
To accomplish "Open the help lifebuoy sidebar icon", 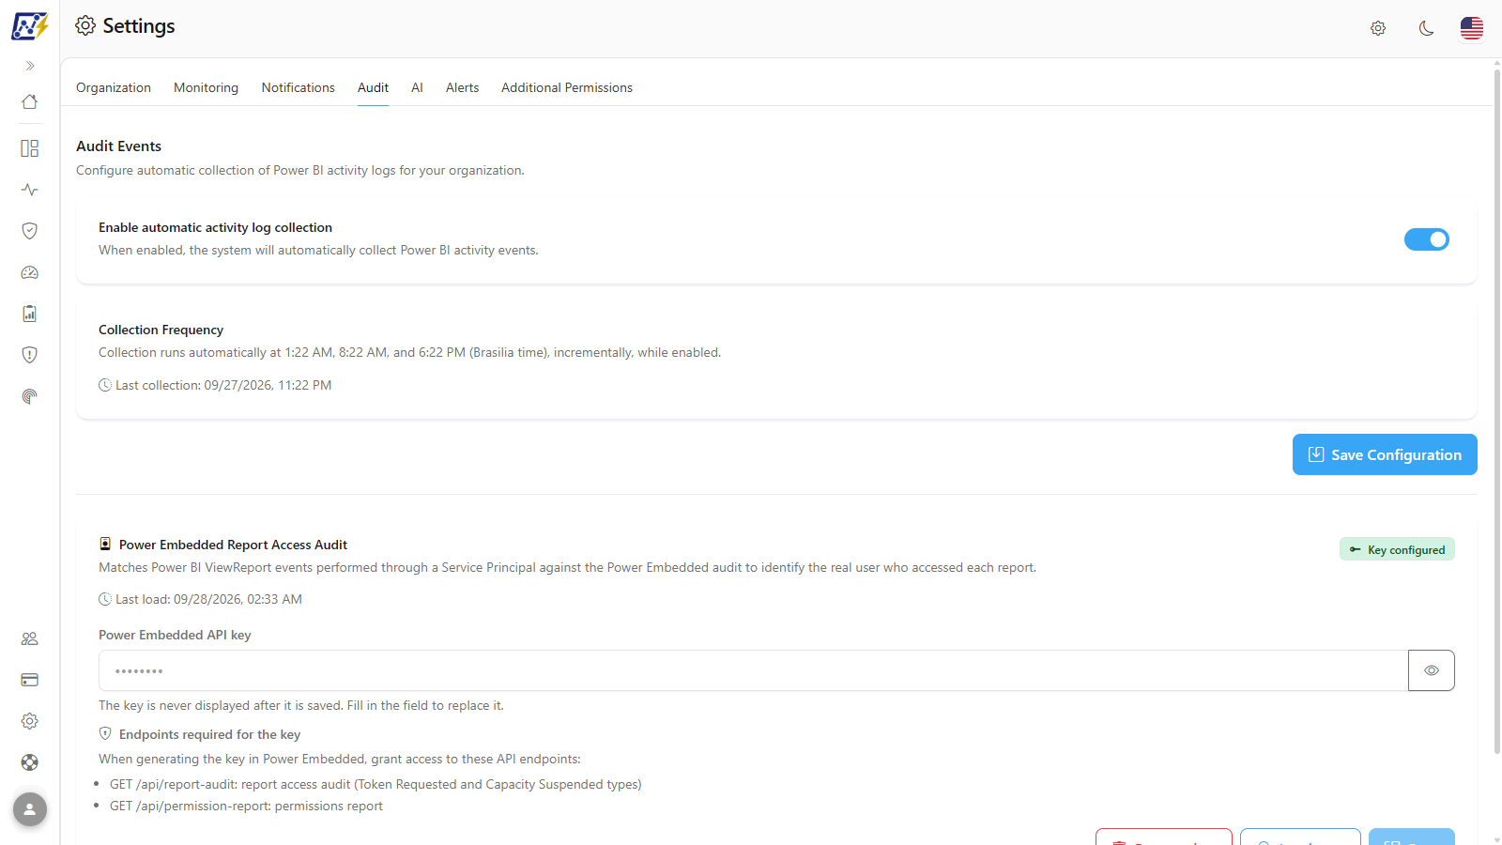I will click(x=30, y=762).
